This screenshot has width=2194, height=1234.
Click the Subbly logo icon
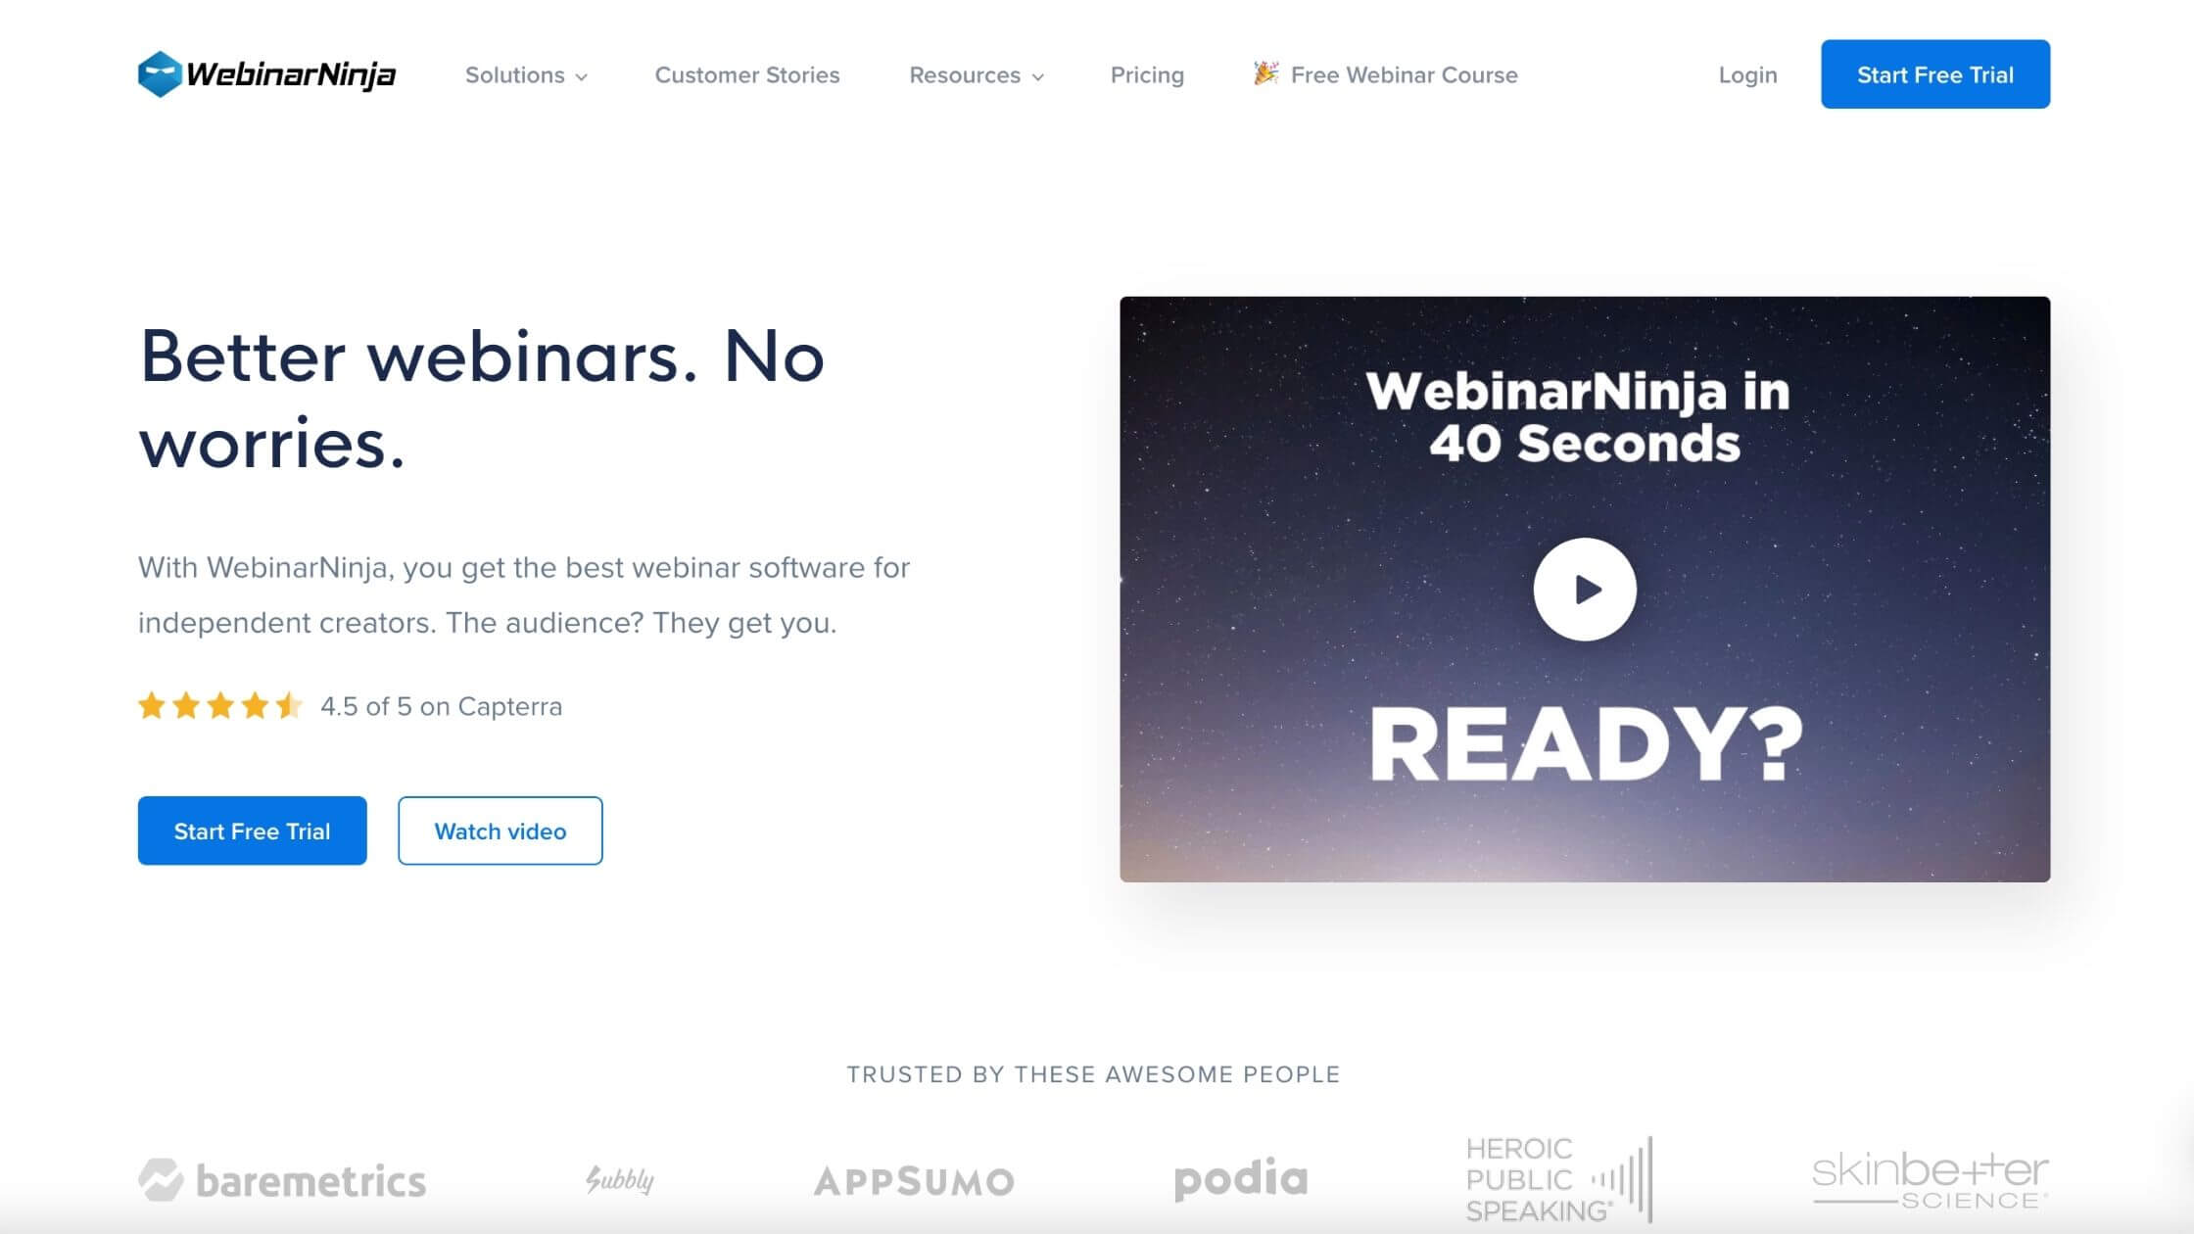click(619, 1180)
